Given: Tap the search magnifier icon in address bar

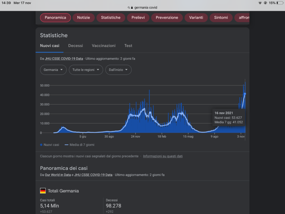Looking at the screenshot, I should pyautogui.click(x=129, y=7).
